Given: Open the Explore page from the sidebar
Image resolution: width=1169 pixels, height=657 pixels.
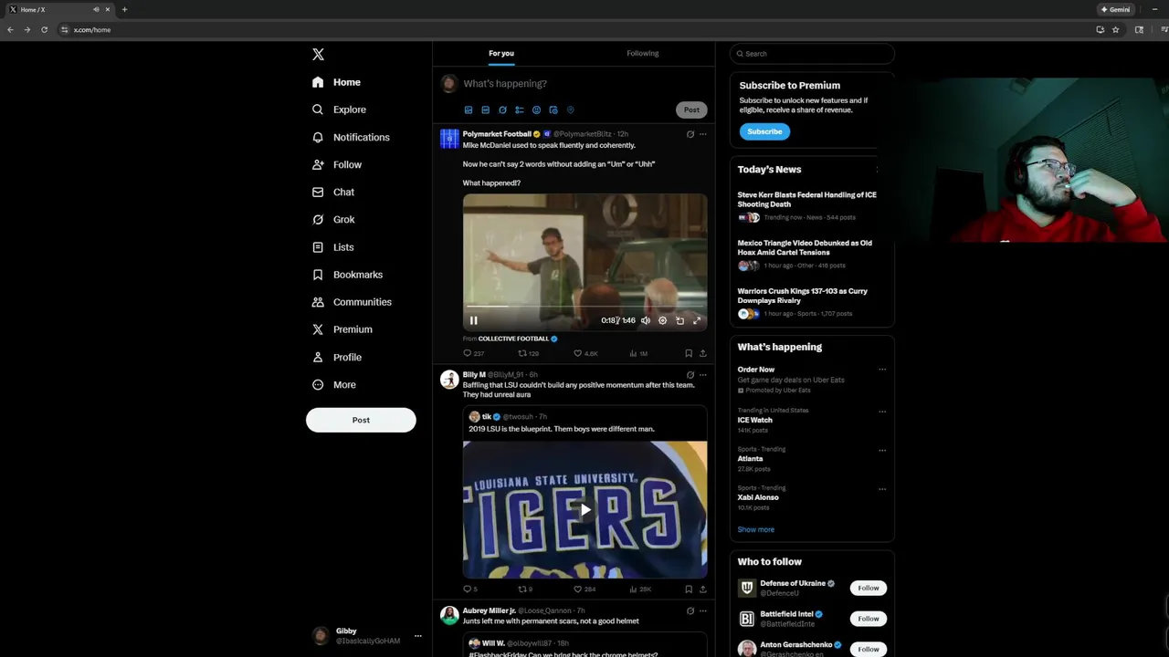Looking at the screenshot, I should [x=339, y=109].
